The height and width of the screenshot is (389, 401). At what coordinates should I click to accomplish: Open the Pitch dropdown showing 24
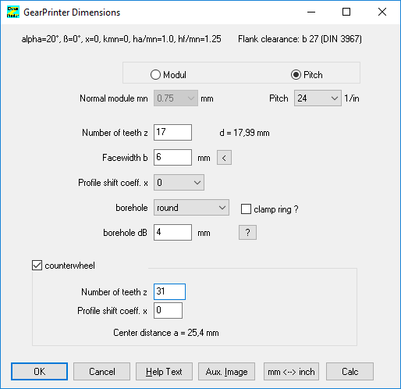point(318,98)
